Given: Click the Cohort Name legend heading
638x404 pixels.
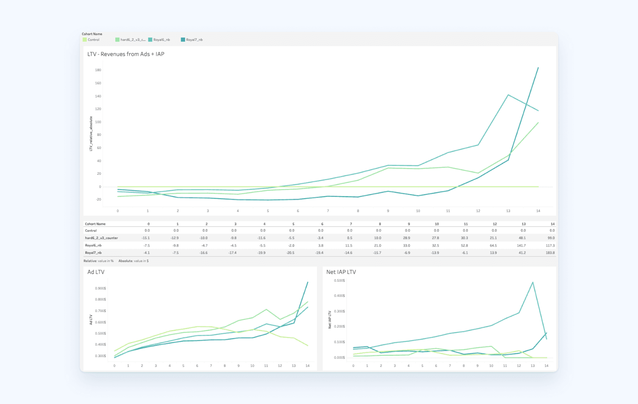Looking at the screenshot, I should point(92,34).
